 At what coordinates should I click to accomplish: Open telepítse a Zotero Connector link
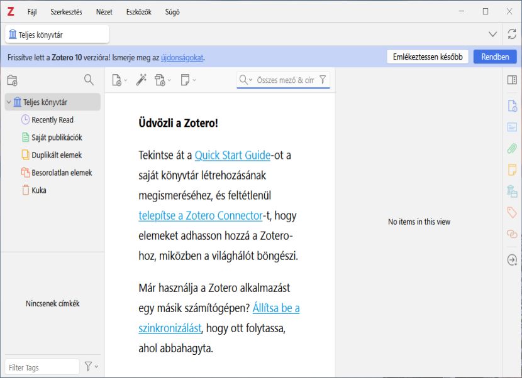pyautogui.click(x=201, y=216)
